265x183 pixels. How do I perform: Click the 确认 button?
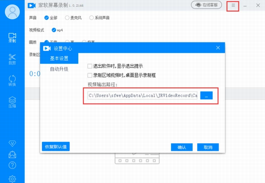tap(182, 147)
